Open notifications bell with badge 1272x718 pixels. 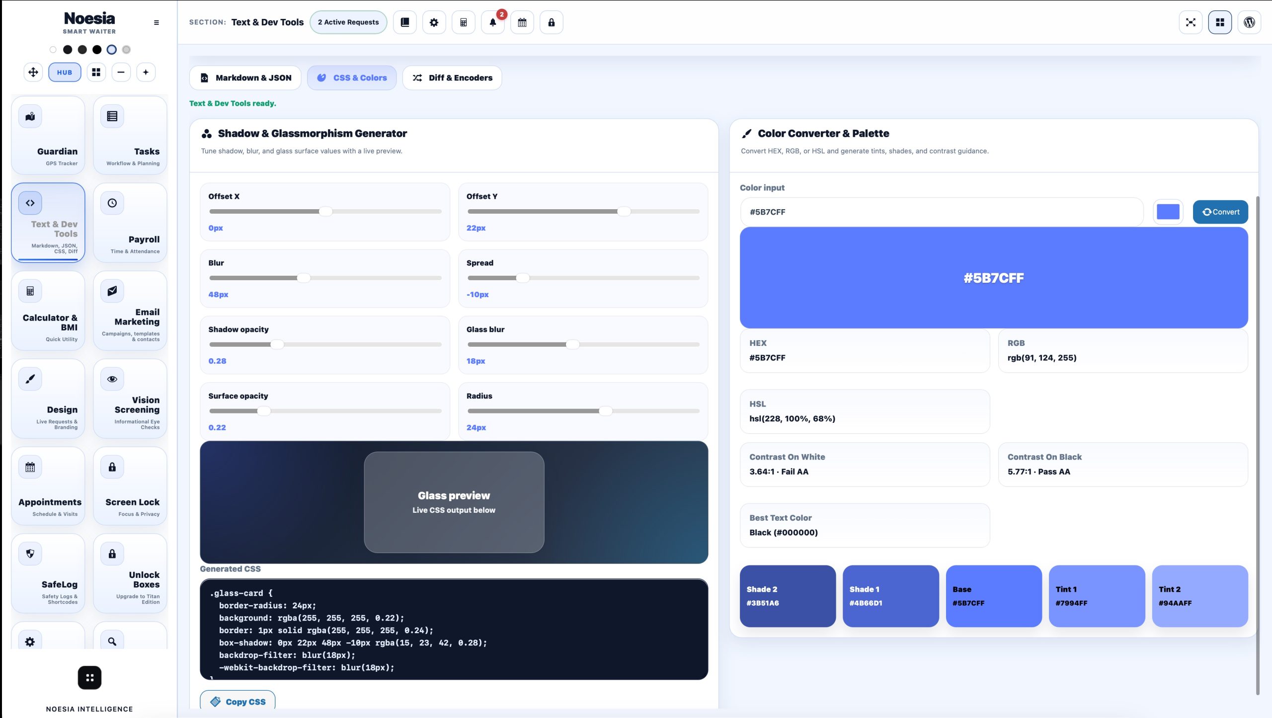(x=493, y=22)
